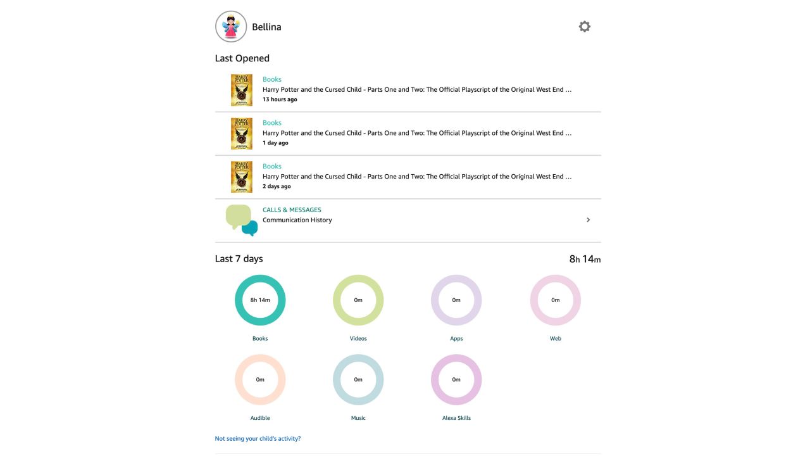Viewport: 810px width, 456px height.
Task: Select the Web usage ring
Action: pos(555,300)
